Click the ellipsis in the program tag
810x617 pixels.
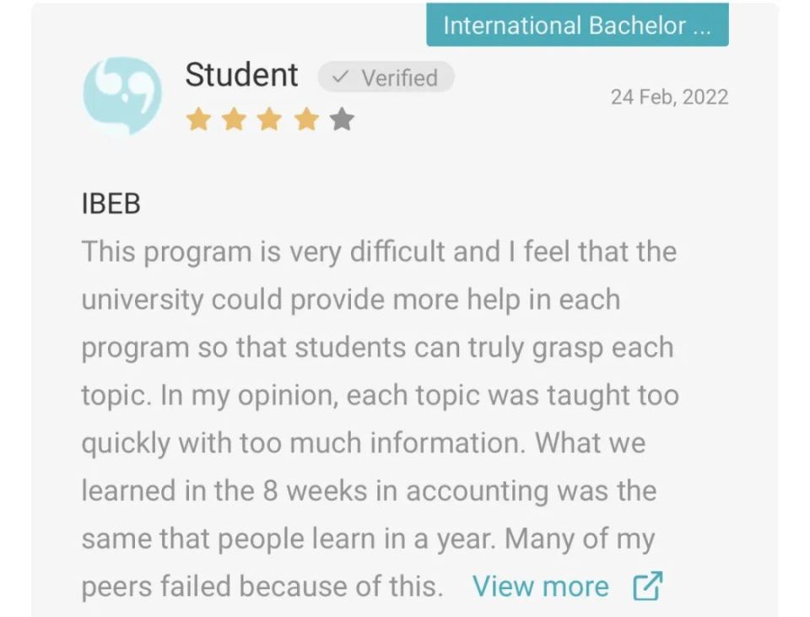(x=701, y=26)
